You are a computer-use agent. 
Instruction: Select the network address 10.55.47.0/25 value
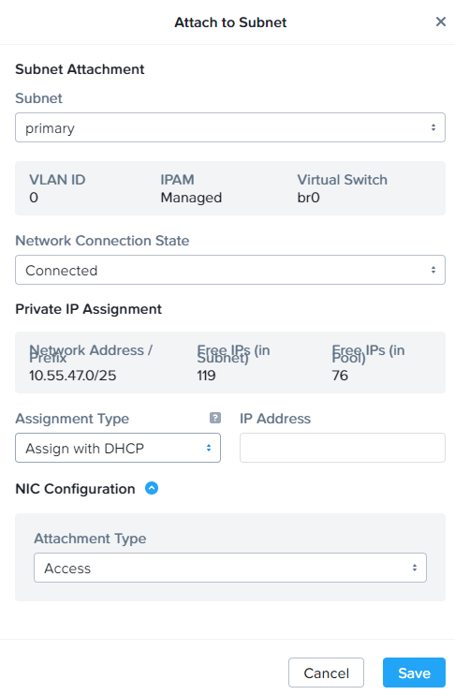(x=73, y=376)
